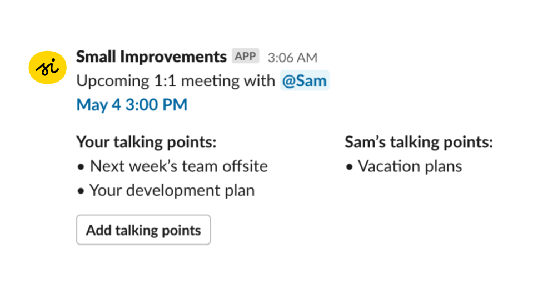Click the APP badge label
548x285 pixels.
pyautogui.click(x=245, y=57)
